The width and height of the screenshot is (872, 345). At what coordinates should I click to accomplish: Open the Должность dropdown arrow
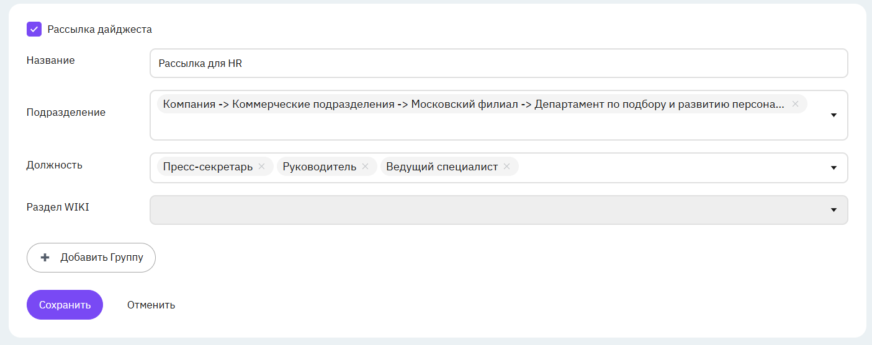click(834, 168)
